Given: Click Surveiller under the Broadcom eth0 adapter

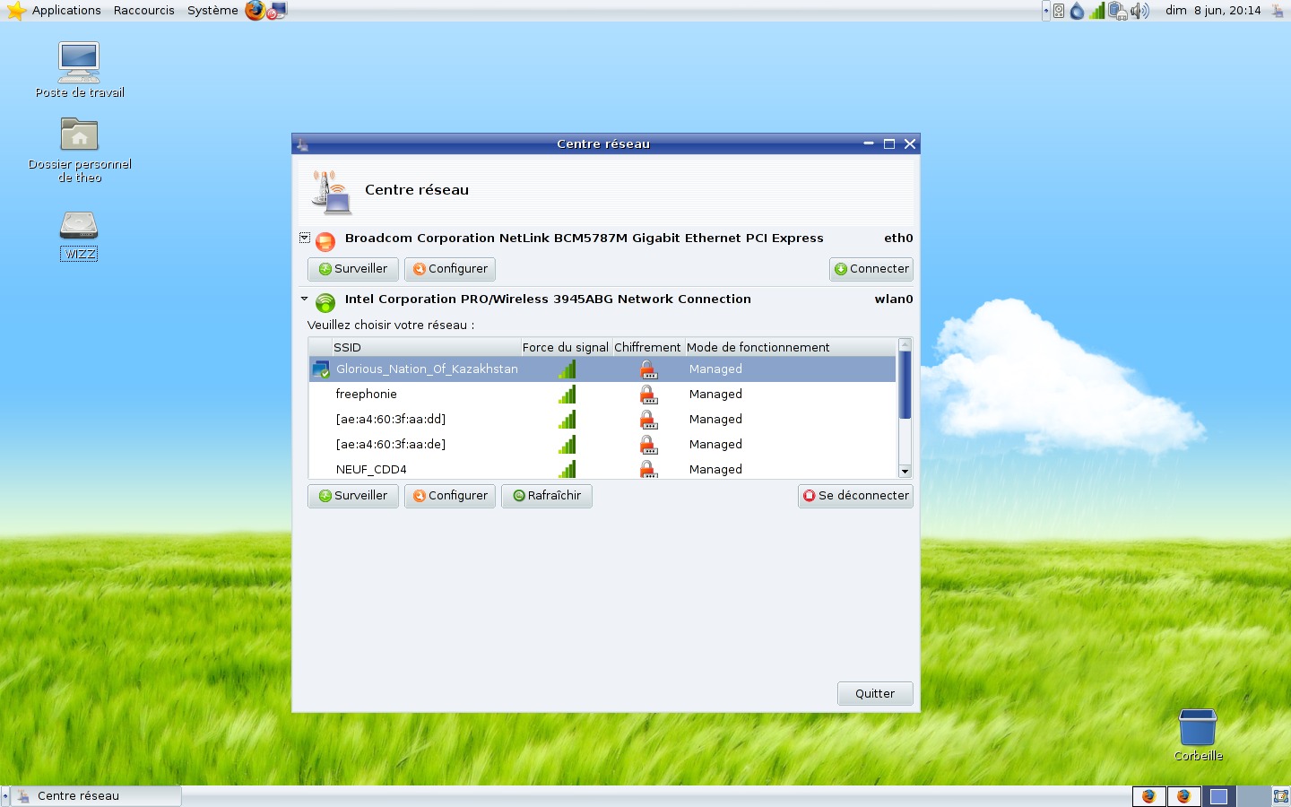Looking at the screenshot, I should click(x=353, y=269).
